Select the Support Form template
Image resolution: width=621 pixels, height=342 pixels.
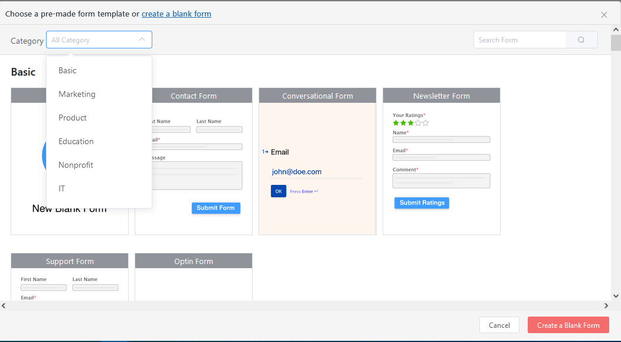[x=70, y=276]
